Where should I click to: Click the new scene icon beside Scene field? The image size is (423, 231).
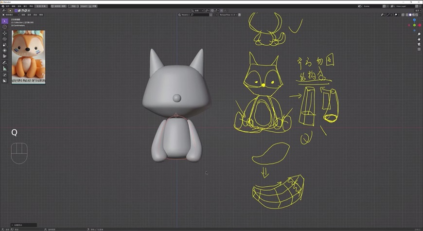coord(385,6)
